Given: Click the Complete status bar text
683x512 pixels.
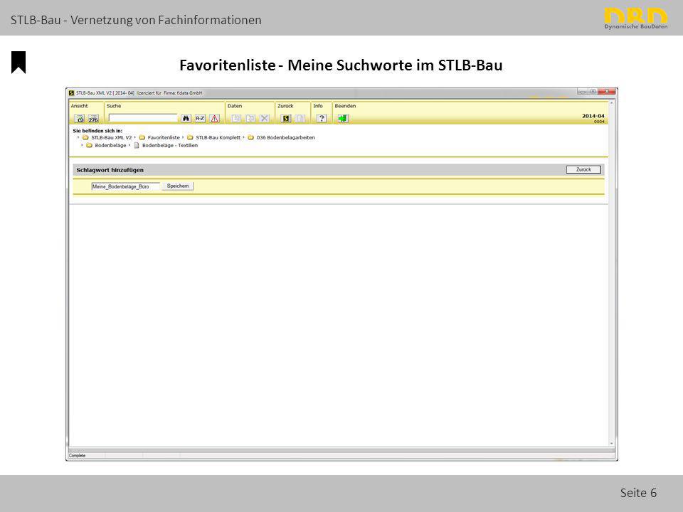Looking at the screenshot, I should point(77,455).
